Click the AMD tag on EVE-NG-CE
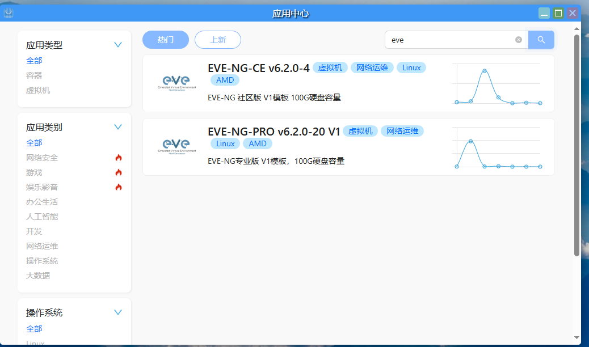The width and height of the screenshot is (589, 347). 225,80
